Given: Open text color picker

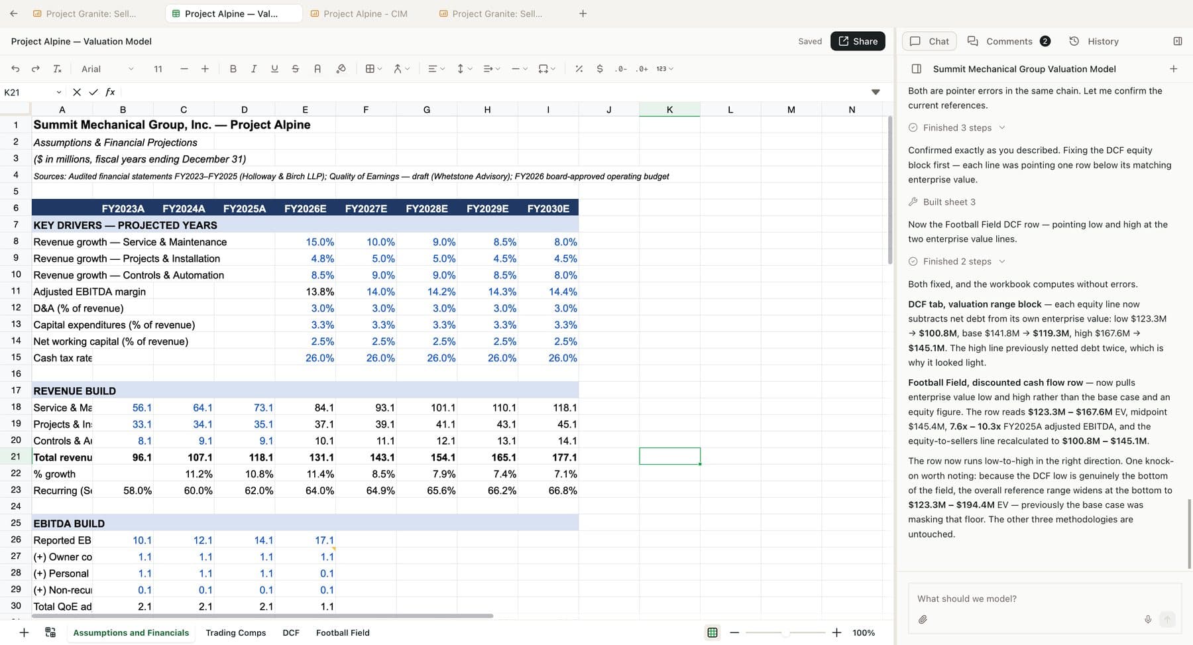Looking at the screenshot, I should [317, 69].
